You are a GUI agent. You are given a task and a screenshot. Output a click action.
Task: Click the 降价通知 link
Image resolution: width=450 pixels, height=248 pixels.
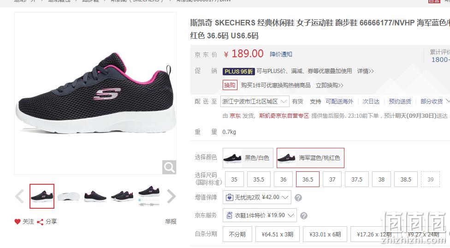(x=281, y=54)
